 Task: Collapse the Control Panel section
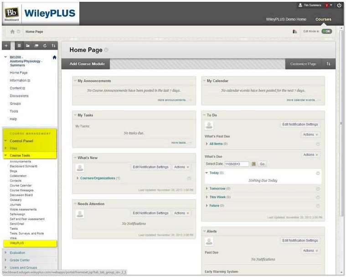point(5,141)
